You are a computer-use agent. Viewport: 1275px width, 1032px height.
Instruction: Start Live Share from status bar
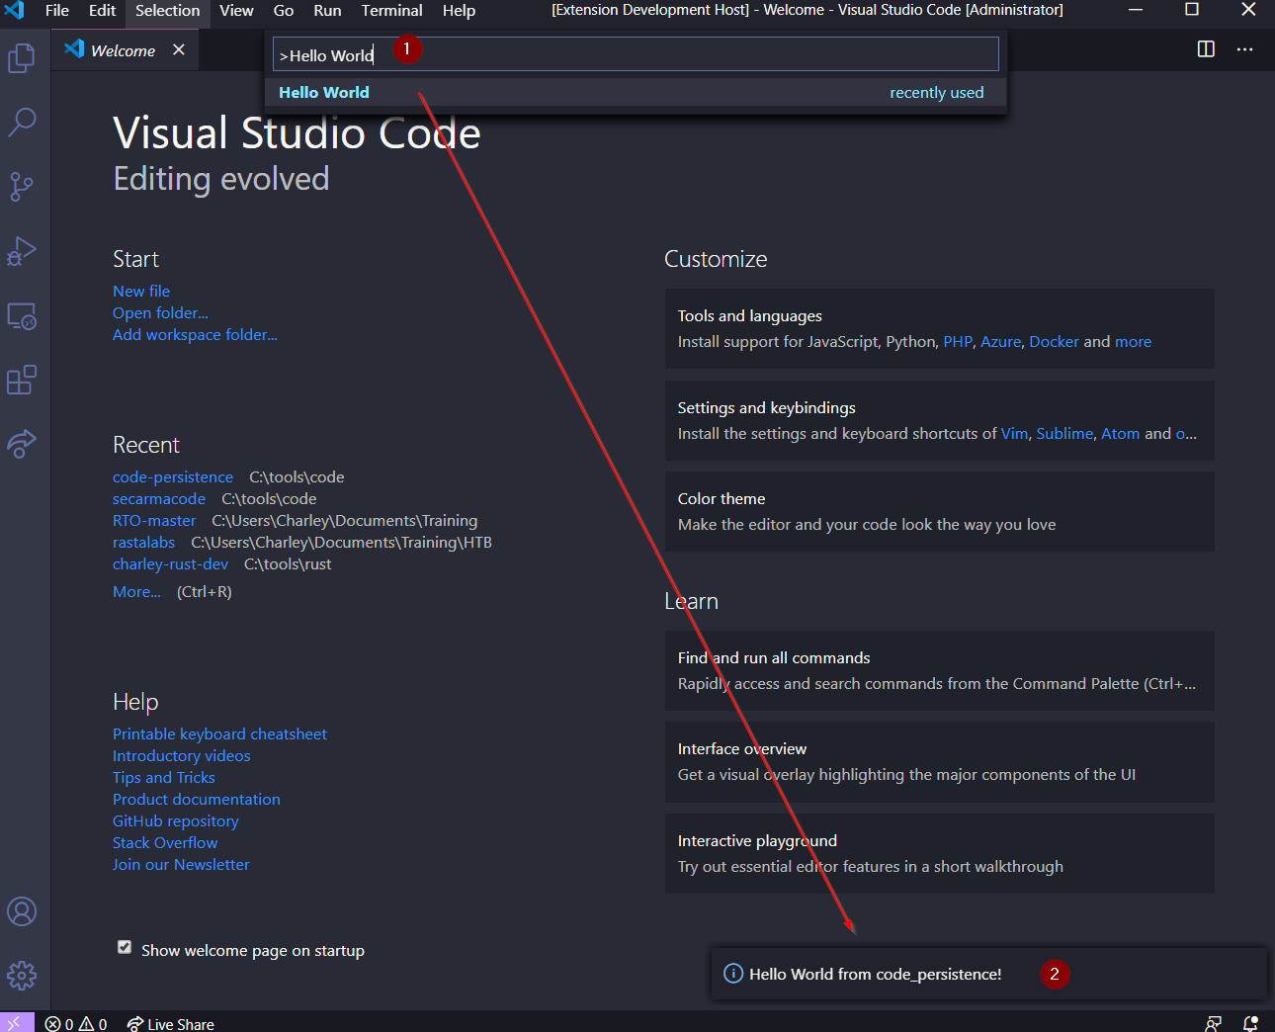(x=171, y=1024)
